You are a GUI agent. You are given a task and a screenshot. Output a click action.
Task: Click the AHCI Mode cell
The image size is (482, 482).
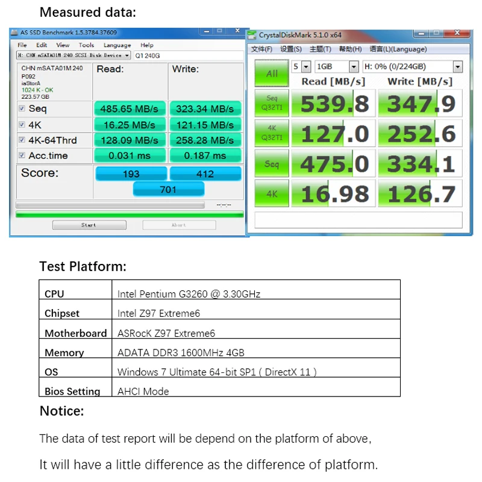256,387
